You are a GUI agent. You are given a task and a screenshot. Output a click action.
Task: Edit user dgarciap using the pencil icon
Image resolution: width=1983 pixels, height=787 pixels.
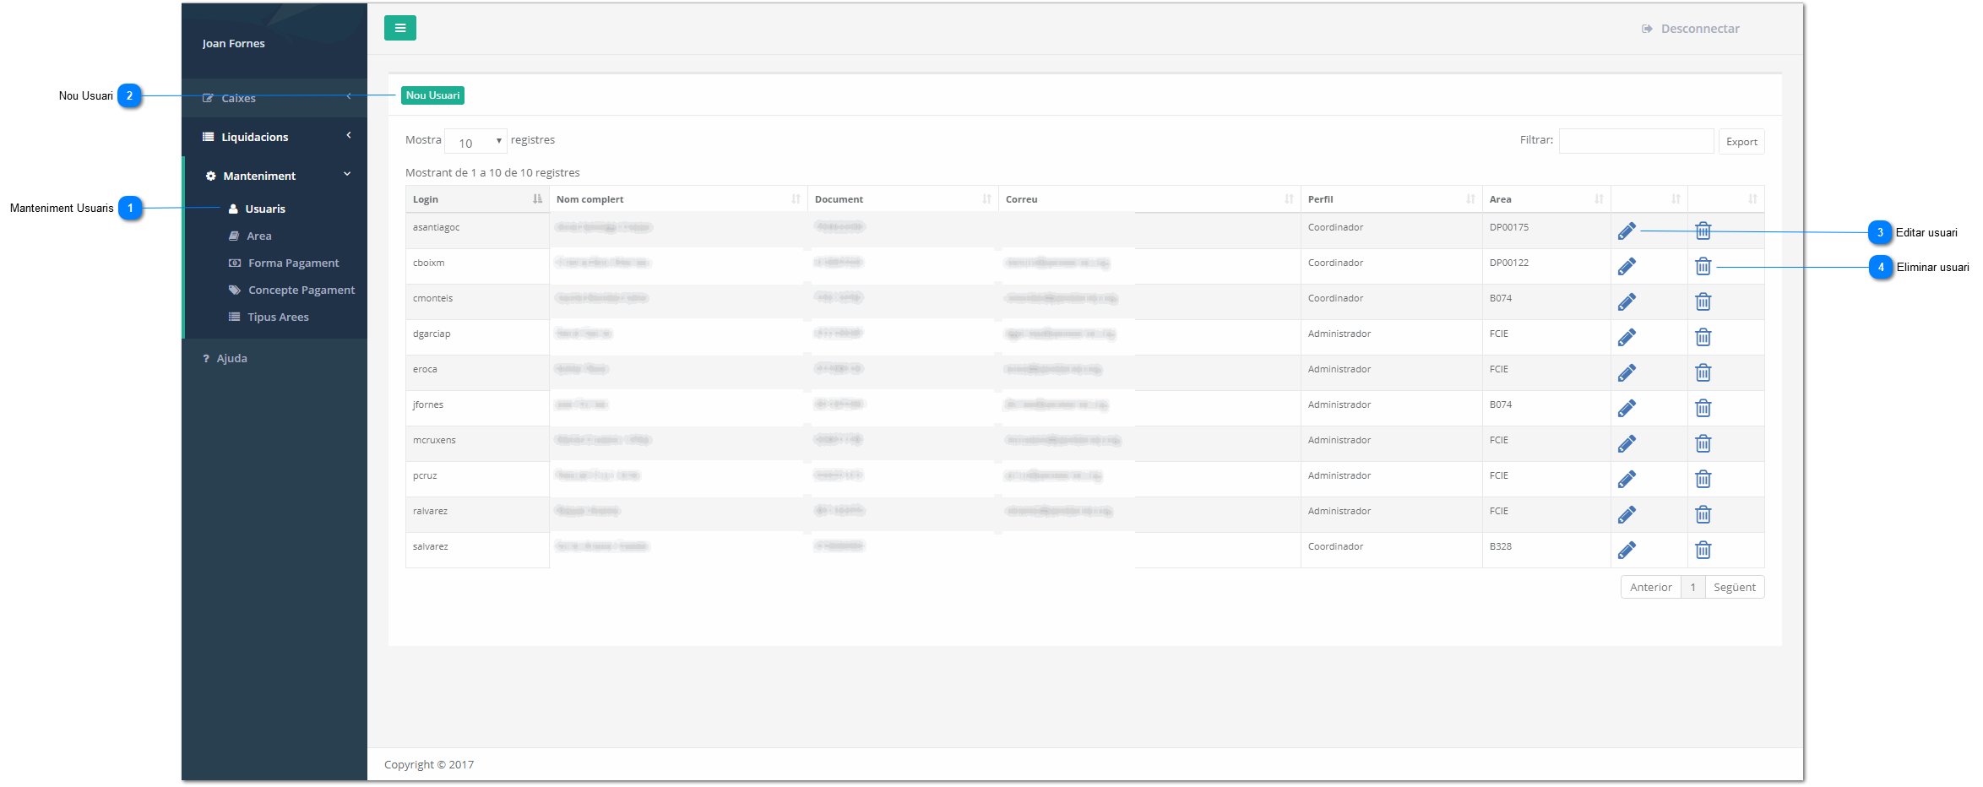point(1627,338)
